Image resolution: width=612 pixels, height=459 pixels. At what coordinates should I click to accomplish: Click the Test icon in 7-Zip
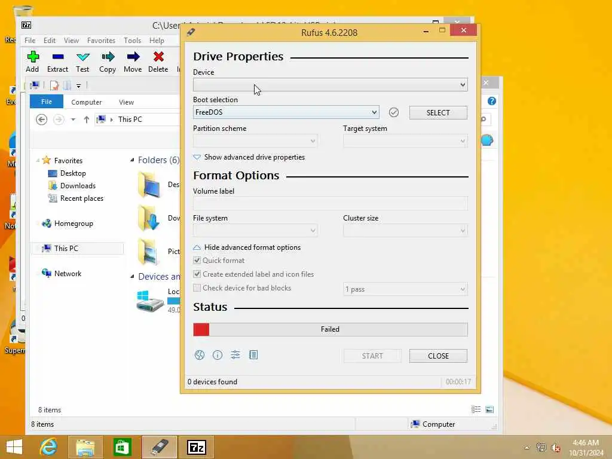[82, 57]
